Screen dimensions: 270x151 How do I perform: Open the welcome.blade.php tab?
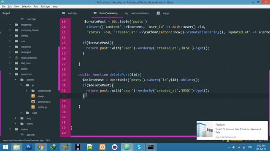pos(140,13)
